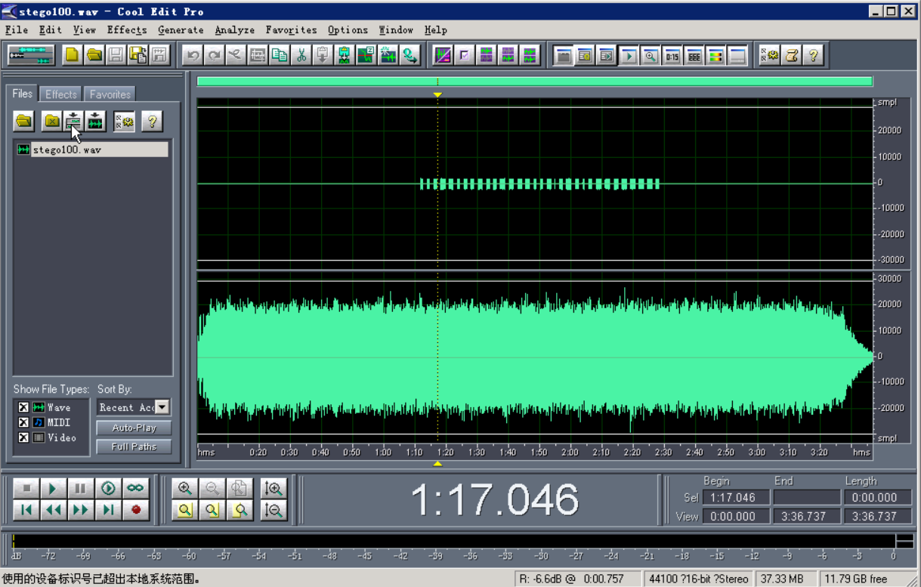Click the circled Play to End button

[108, 489]
